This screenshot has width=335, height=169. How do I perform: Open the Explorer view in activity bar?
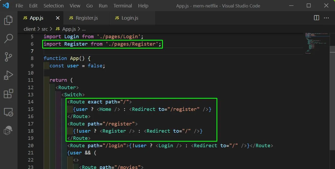[9, 20]
